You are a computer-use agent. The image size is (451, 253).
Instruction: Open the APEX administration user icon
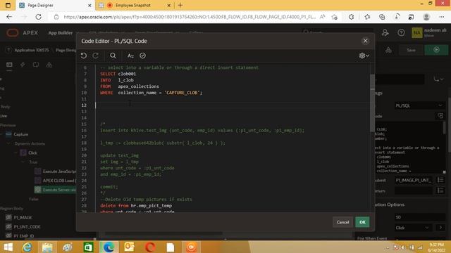[x=385, y=33]
